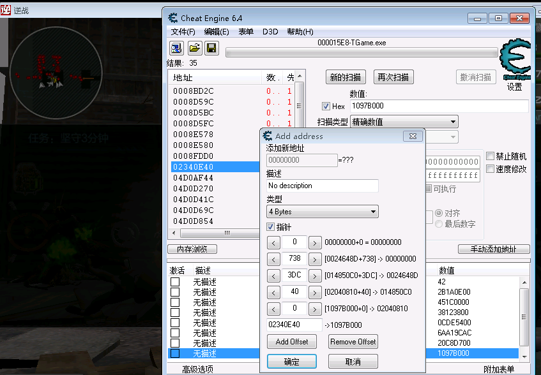Click the 设置 settings label

click(x=514, y=87)
